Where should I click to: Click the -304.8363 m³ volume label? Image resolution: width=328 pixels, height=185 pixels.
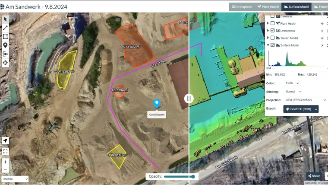coord(65,72)
